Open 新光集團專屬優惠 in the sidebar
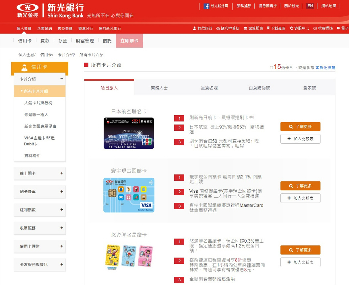 [x=40, y=126]
